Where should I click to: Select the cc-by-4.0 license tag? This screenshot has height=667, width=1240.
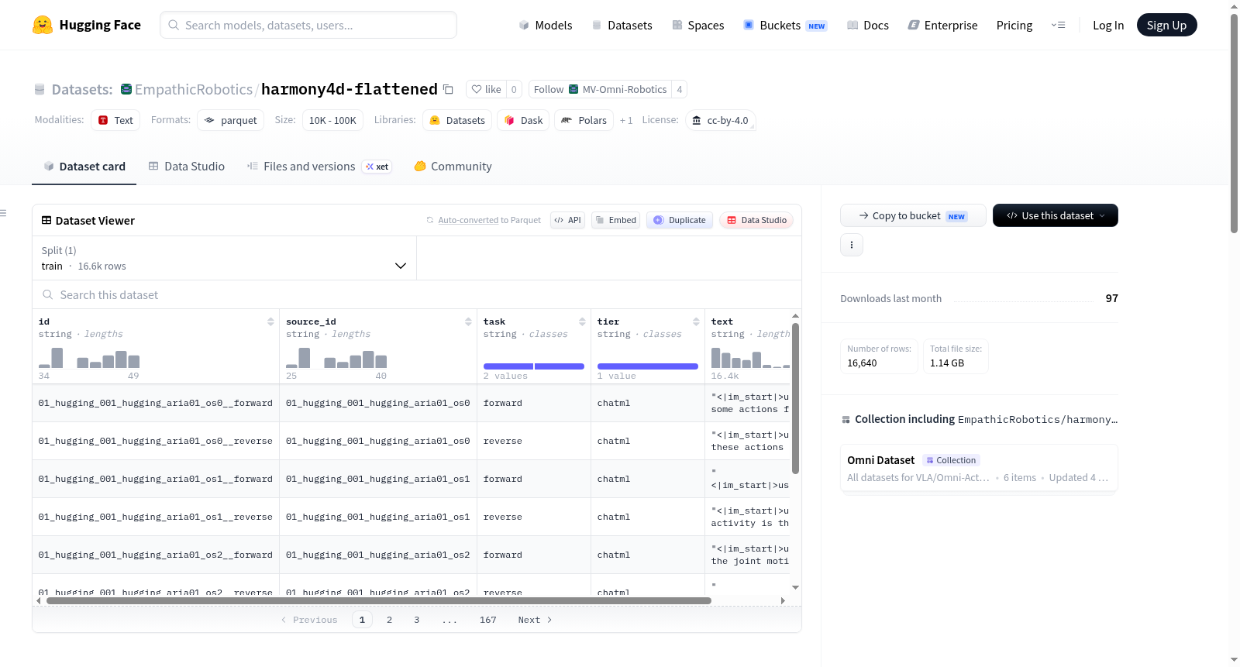click(721, 120)
